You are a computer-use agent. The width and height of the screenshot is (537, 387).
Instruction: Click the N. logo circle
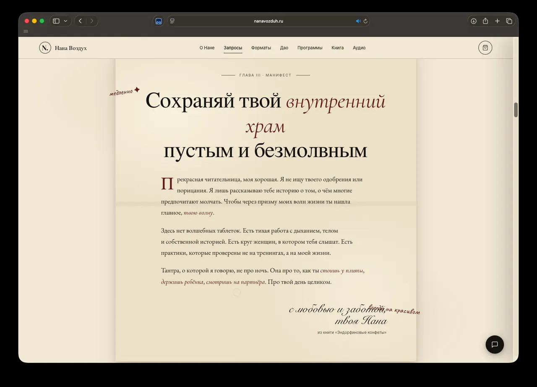[x=45, y=48]
